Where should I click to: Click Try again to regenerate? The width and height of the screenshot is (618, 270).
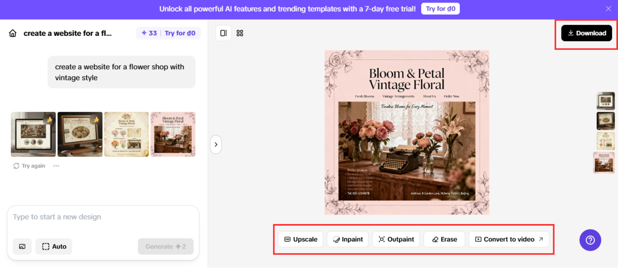[x=29, y=166]
